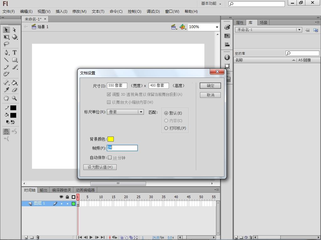Toggle lock dot of 图层 1
This screenshot has height=240, width=321.
pyautogui.click(x=67, y=203)
